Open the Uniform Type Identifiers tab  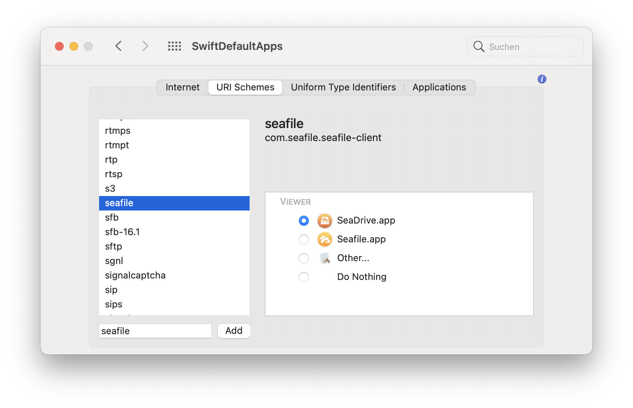coord(343,88)
